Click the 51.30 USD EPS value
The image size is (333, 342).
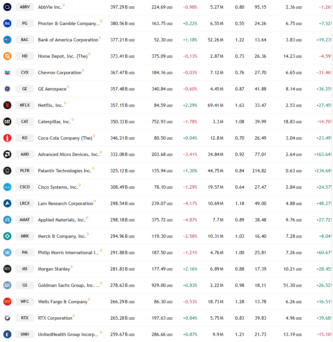[x=293, y=285]
